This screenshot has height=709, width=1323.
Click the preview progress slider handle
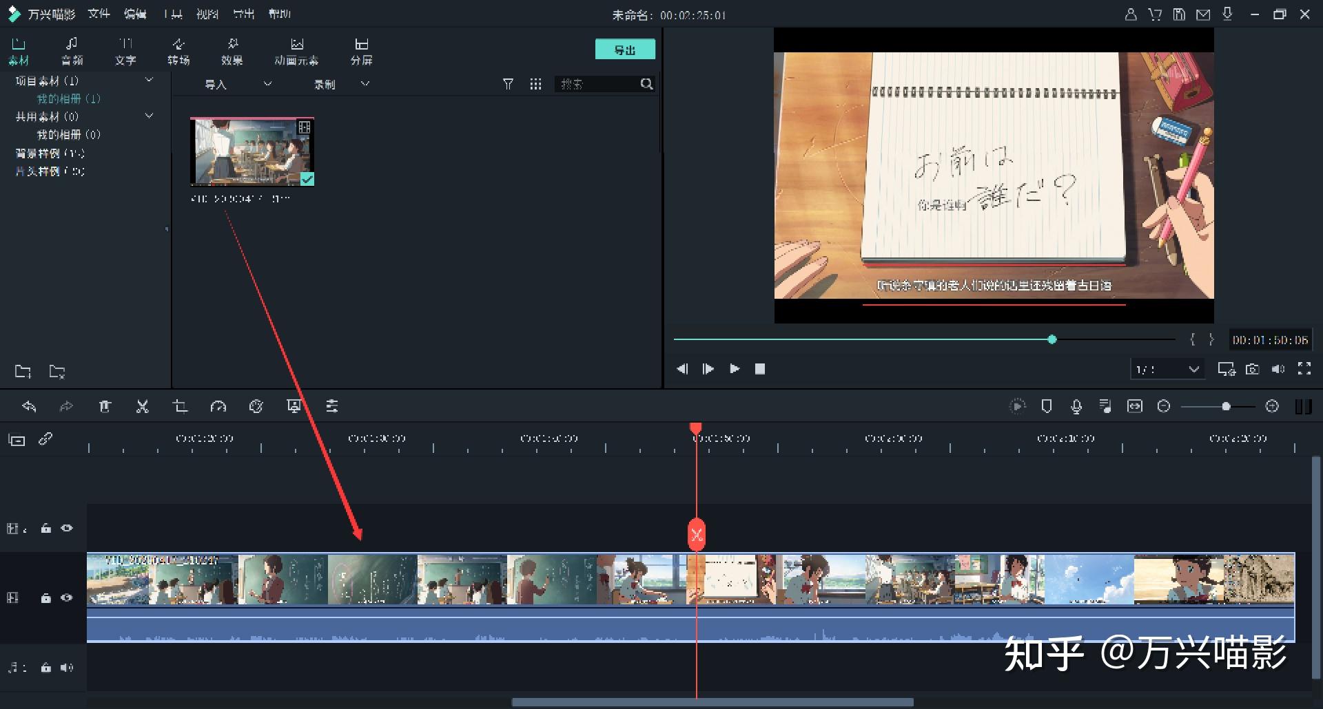[x=1052, y=339]
